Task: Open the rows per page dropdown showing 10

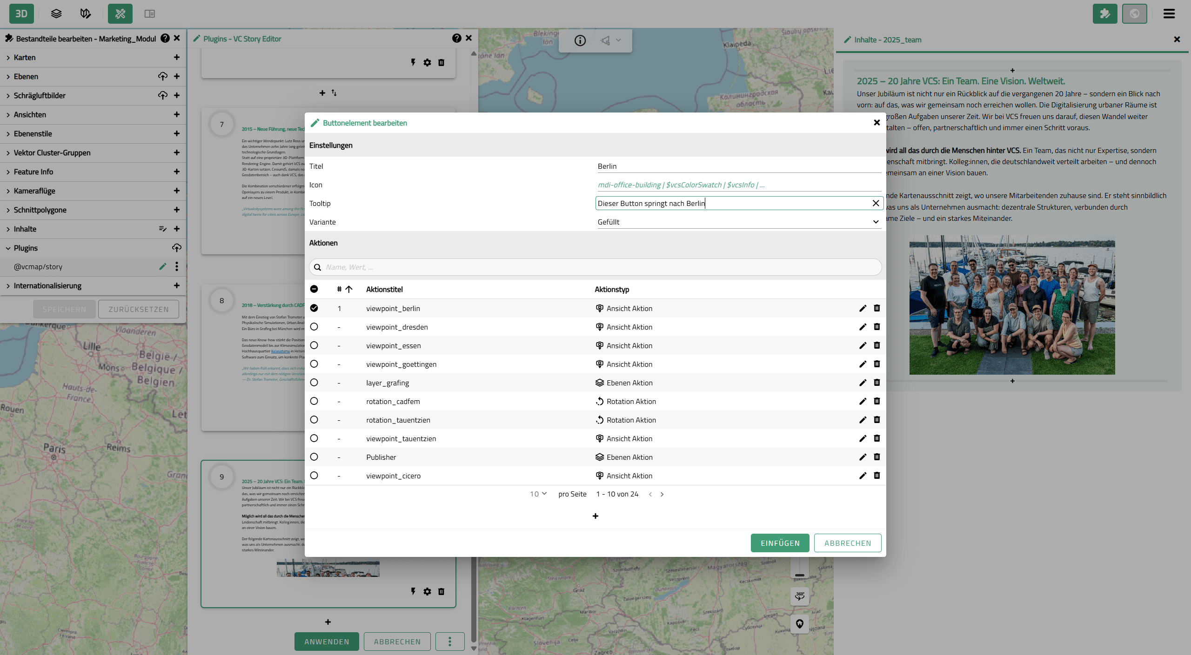Action: [x=538, y=494]
